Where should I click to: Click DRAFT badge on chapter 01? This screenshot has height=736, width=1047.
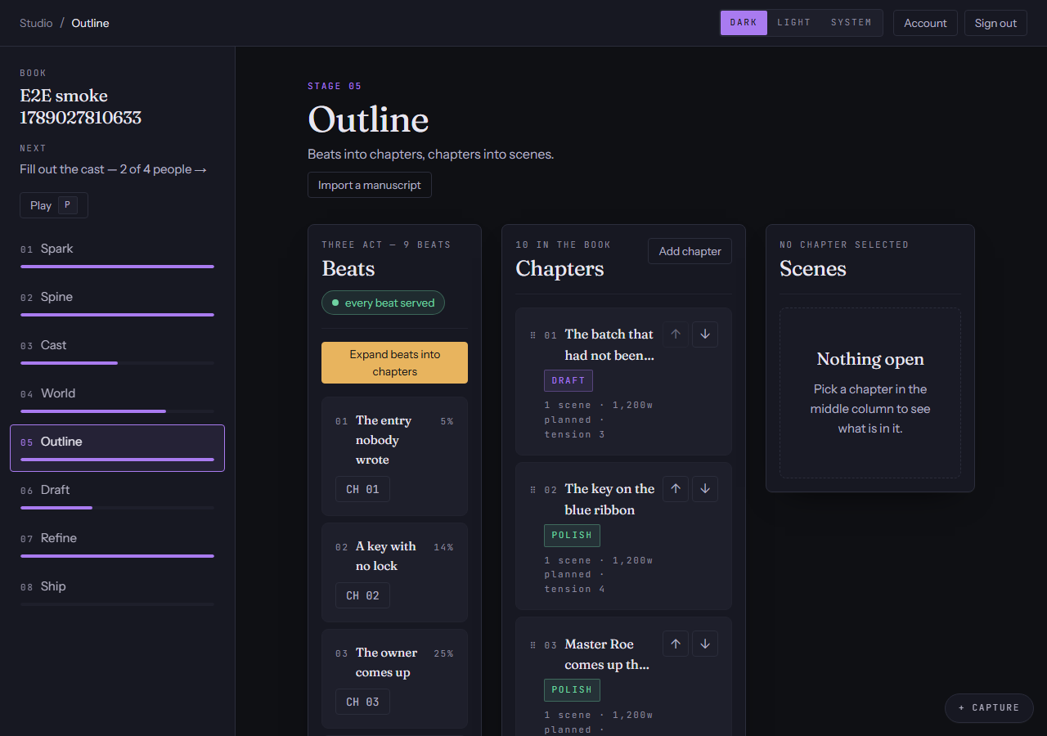coord(568,380)
